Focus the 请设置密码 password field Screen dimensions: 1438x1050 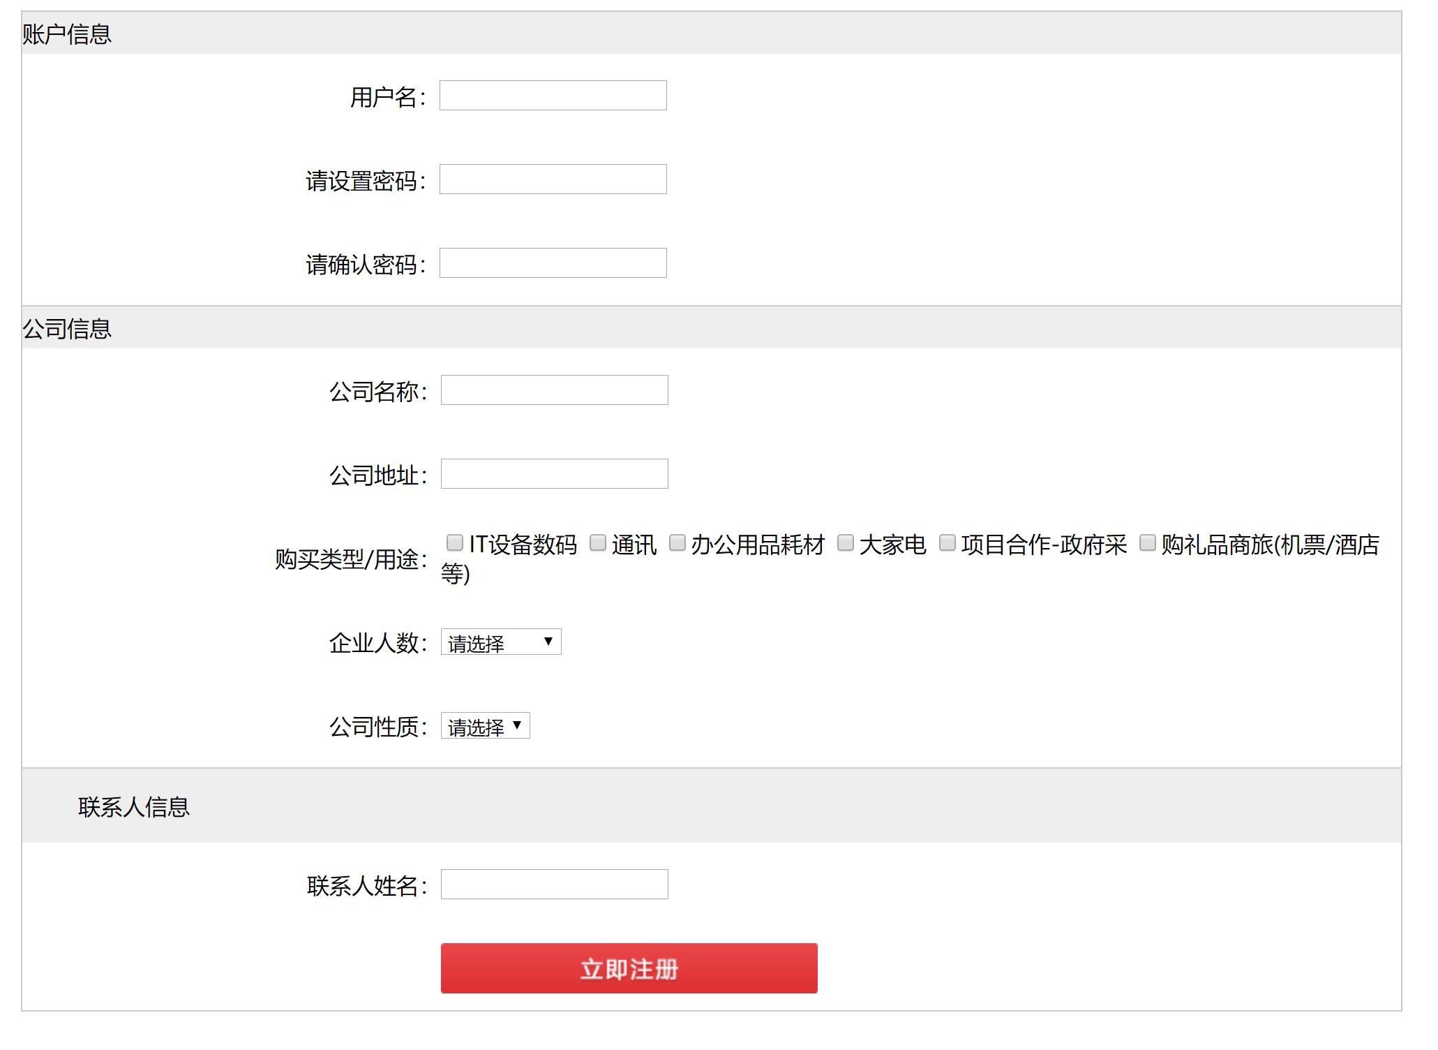[553, 179]
